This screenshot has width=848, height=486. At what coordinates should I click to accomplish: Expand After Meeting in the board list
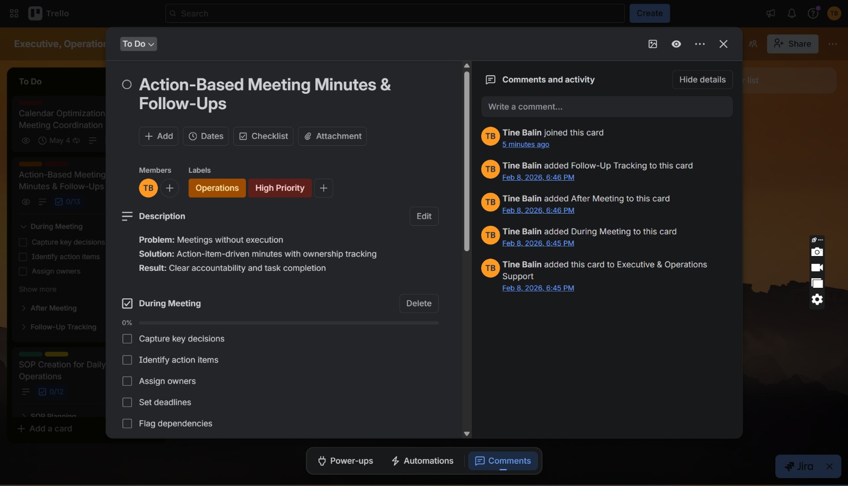pos(23,308)
